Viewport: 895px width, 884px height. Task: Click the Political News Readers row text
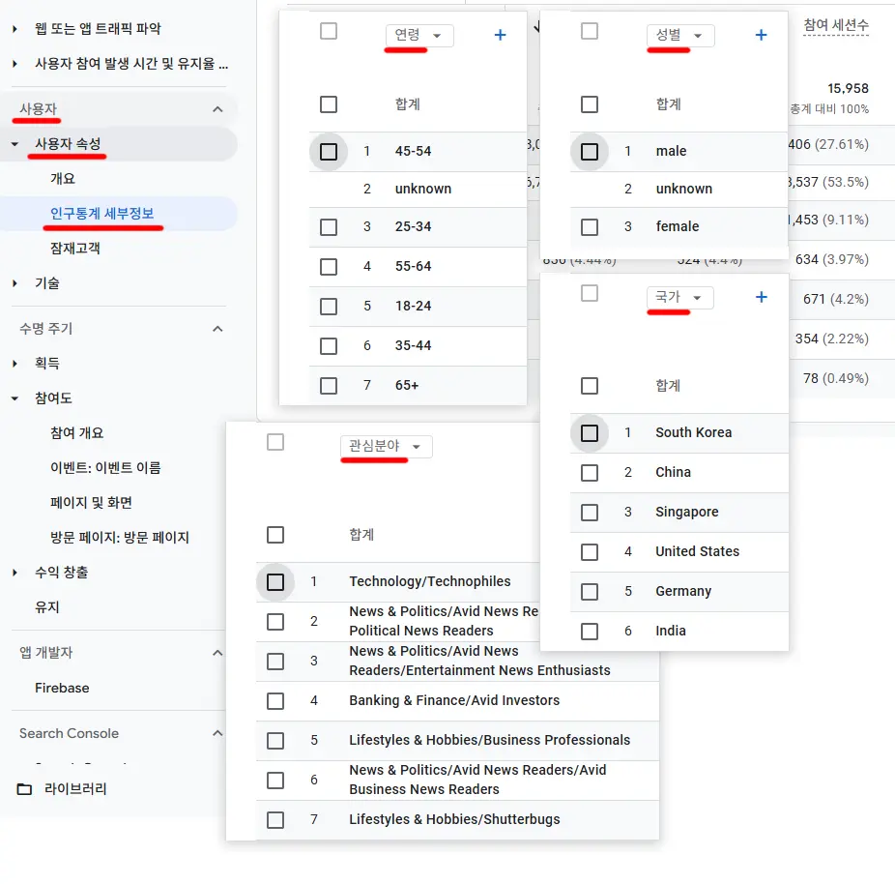coord(421,631)
